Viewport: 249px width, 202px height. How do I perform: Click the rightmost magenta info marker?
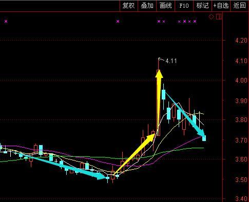(195, 22)
